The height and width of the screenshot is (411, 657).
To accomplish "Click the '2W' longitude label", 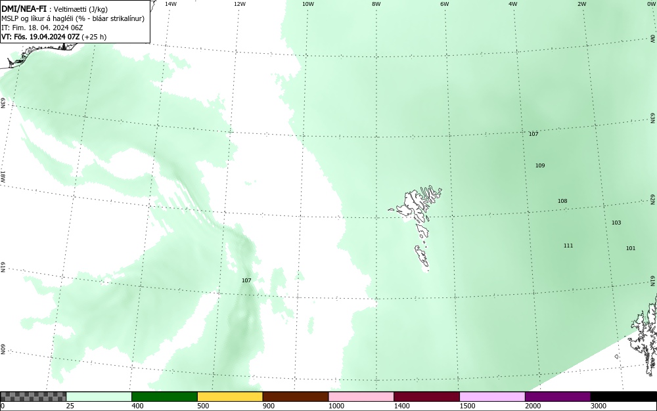I will 581,4.
